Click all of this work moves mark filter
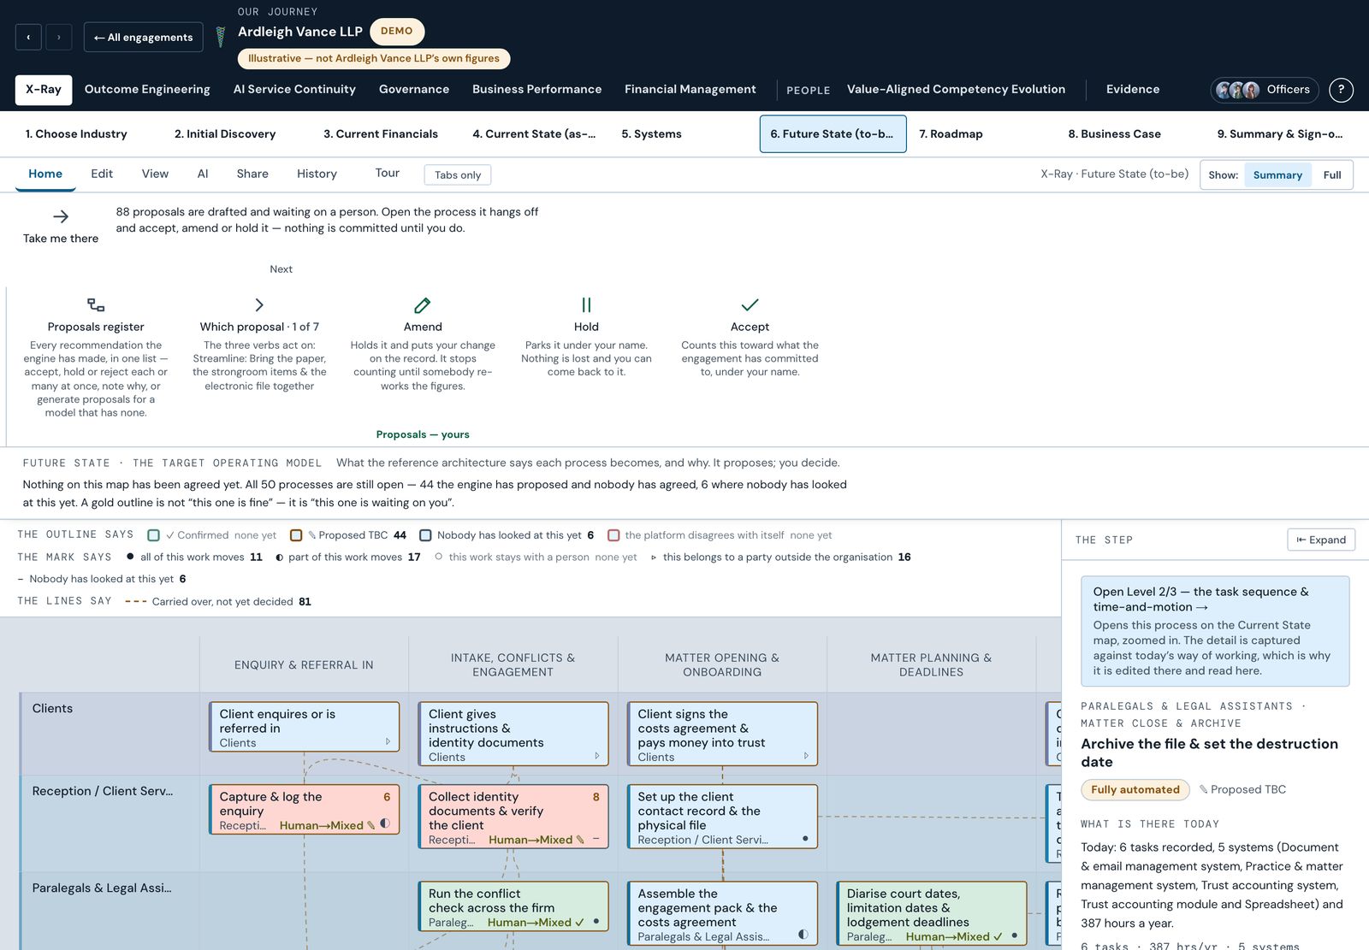 [x=194, y=557]
